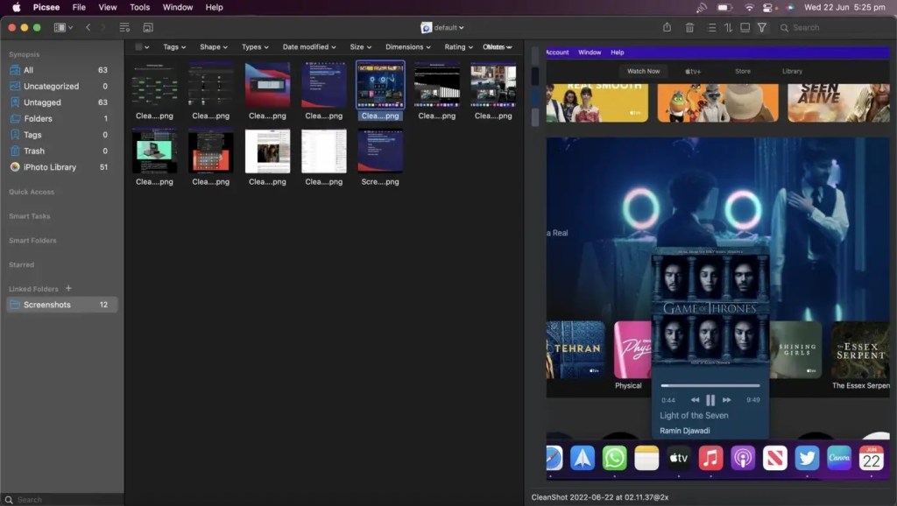Click the Trash can toolbar icon
897x506 pixels.
click(689, 27)
